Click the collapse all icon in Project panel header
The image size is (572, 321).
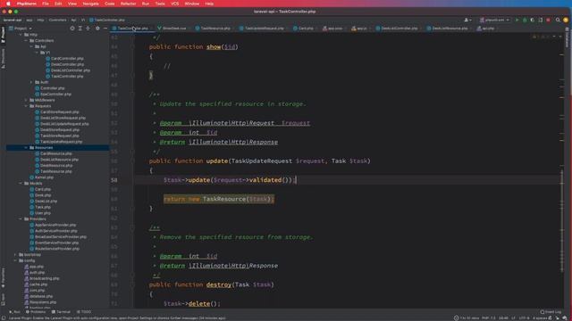pyautogui.click(x=88, y=28)
